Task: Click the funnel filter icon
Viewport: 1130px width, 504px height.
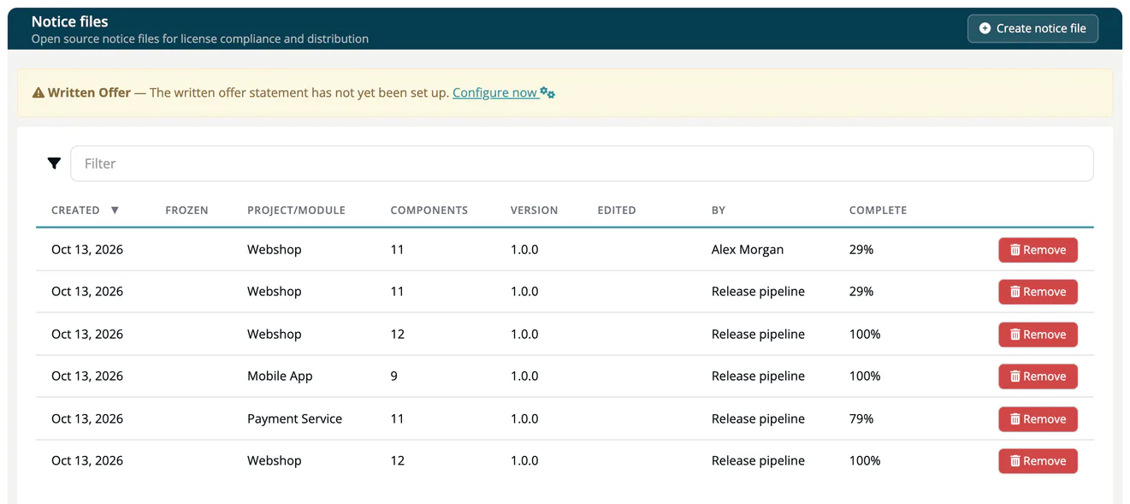Action: 54,163
